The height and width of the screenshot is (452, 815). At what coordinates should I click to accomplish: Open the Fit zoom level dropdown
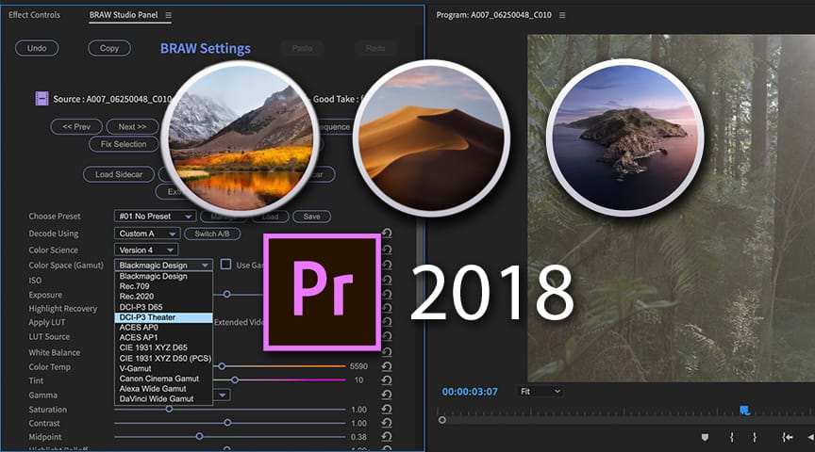pos(540,391)
